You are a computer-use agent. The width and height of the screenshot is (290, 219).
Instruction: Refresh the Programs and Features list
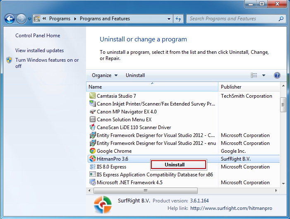[178, 19]
